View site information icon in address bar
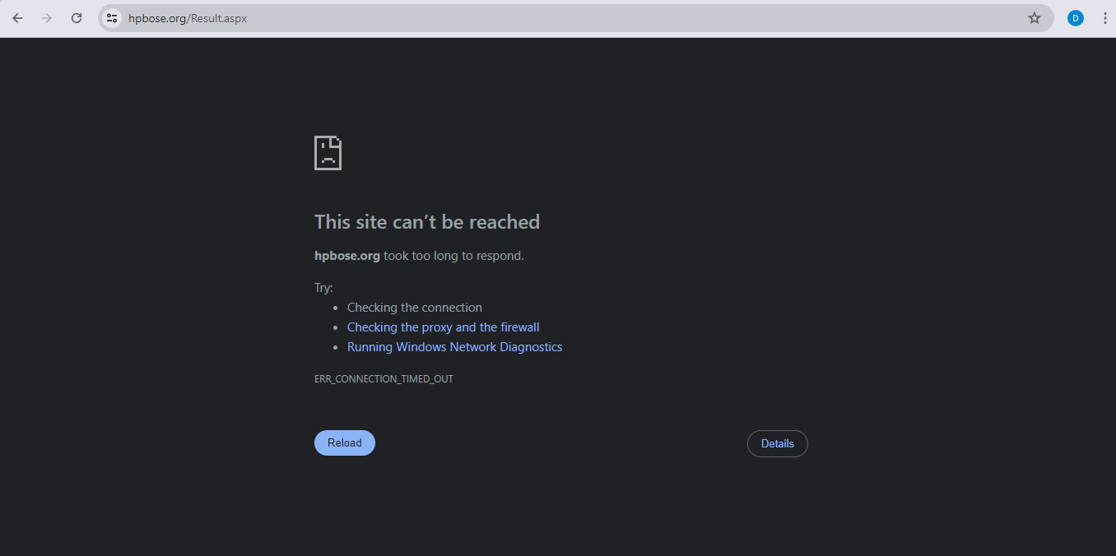The height and width of the screenshot is (556, 1116). tap(112, 18)
